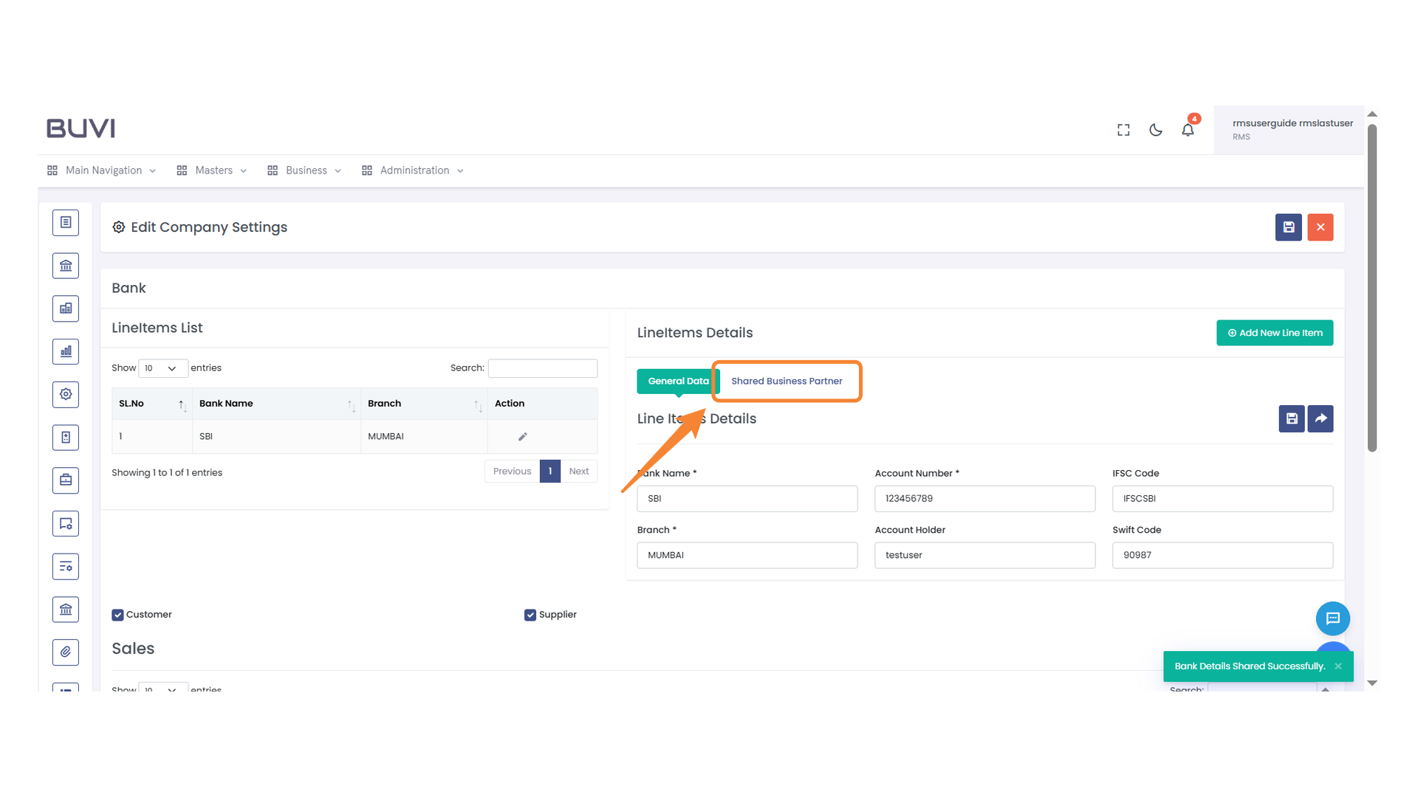The image size is (1418, 797).
Task: Enable dark mode with the moon icon
Action: tap(1155, 129)
